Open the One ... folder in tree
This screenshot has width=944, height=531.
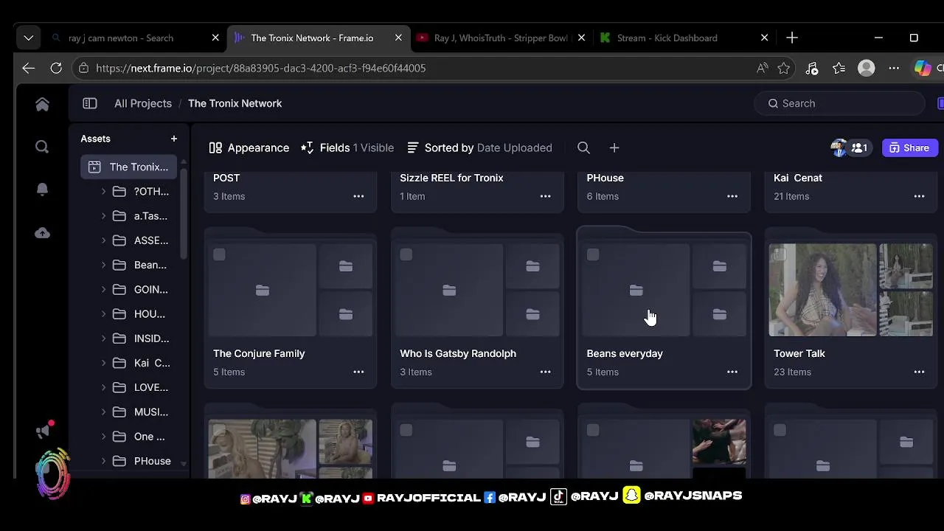point(150,437)
